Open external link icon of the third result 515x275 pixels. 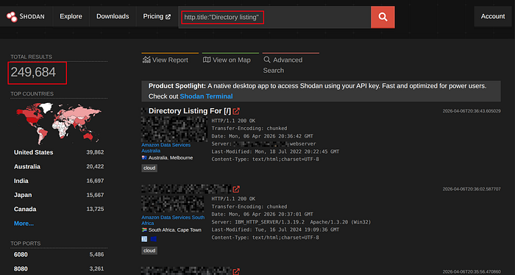pos(236,272)
